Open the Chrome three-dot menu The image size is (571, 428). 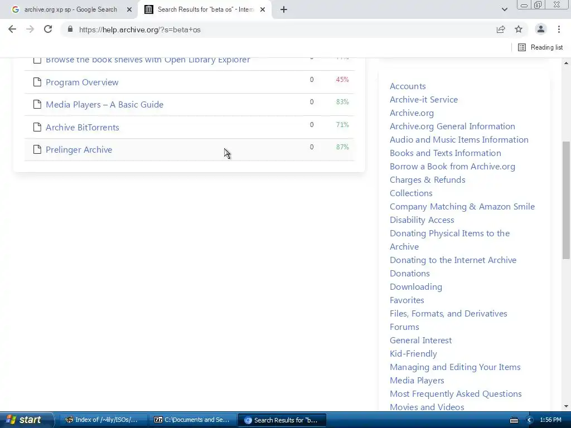[x=559, y=30]
